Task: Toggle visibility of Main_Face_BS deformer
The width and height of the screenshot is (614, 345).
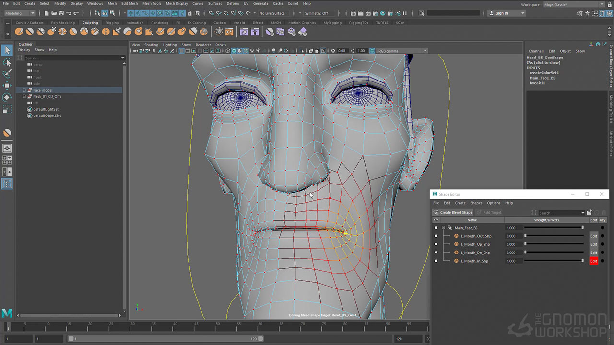Action: coord(436,228)
